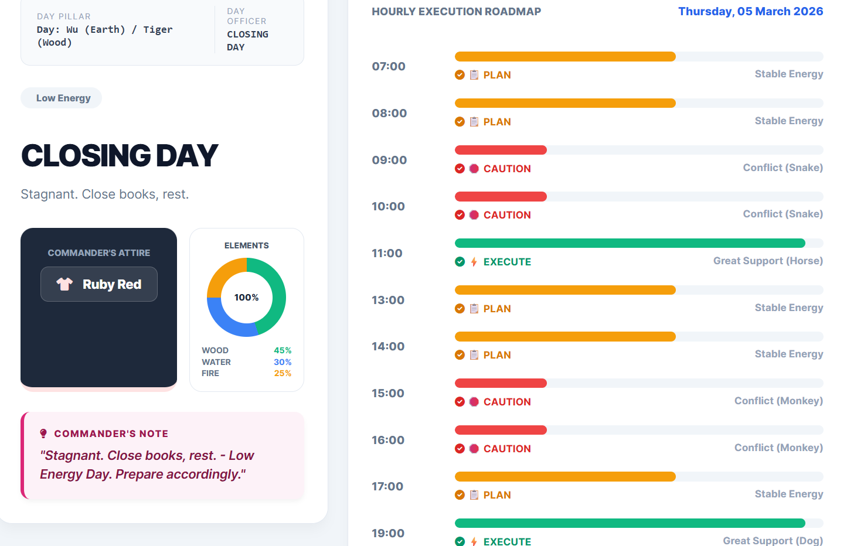Viewport: 847px width, 546px height.
Task: Click the green 11:00 execution progress bar
Action: (630, 243)
